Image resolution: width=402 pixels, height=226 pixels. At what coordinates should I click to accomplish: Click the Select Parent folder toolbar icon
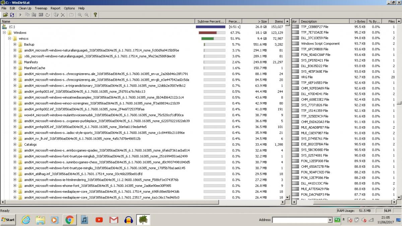(x=71, y=15)
